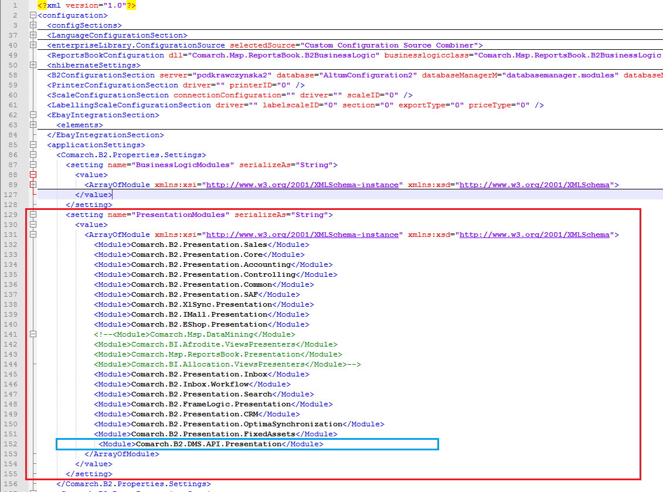The width and height of the screenshot is (663, 492).
Task: Click the Comarch.B2.Presentation.Accounting module line
Action: [x=213, y=264]
